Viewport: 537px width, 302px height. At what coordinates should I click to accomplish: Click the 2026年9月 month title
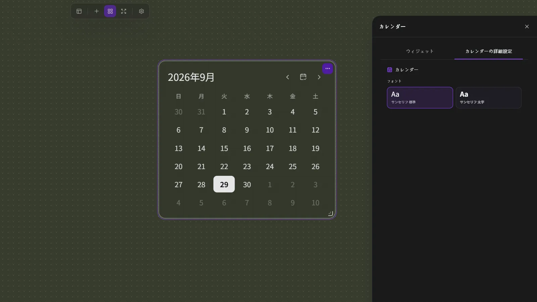point(191,77)
